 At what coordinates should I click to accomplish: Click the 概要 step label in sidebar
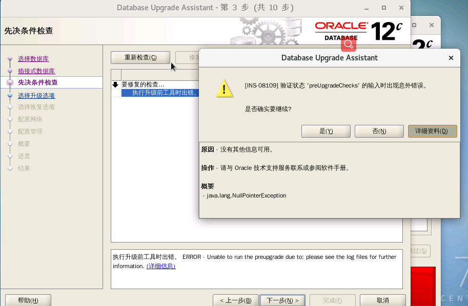24,144
